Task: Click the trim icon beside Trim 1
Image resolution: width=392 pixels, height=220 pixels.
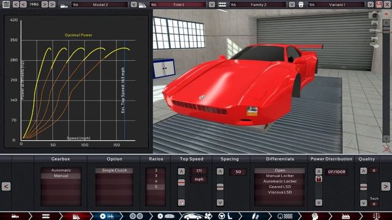Action: coord(143,5)
